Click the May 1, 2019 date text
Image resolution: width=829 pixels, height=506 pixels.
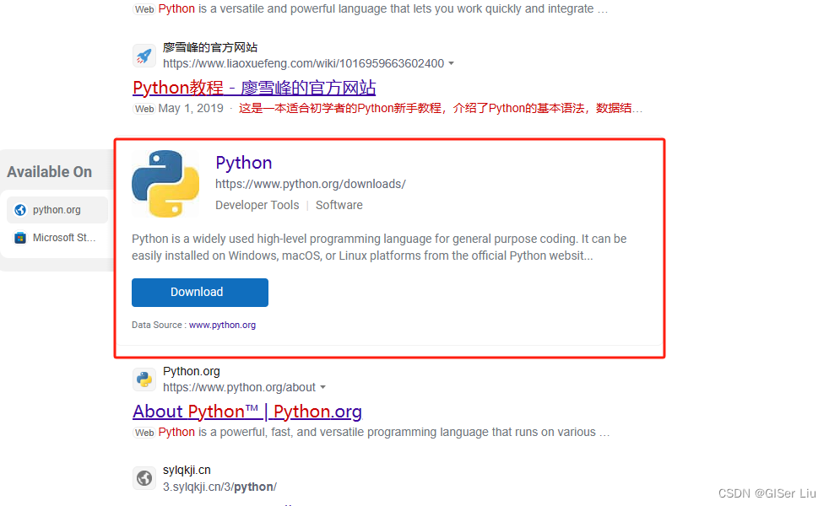click(x=191, y=108)
